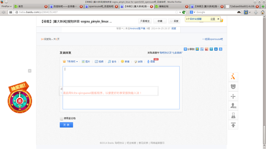266x149 pixels.
Task: Insert a video using 视频
Action: tap(99, 62)
